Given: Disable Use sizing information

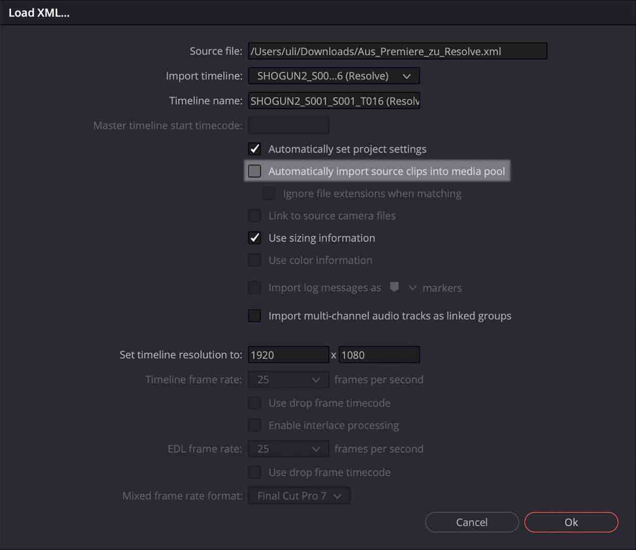Looking at the screenshot, I should pos(254,237).
